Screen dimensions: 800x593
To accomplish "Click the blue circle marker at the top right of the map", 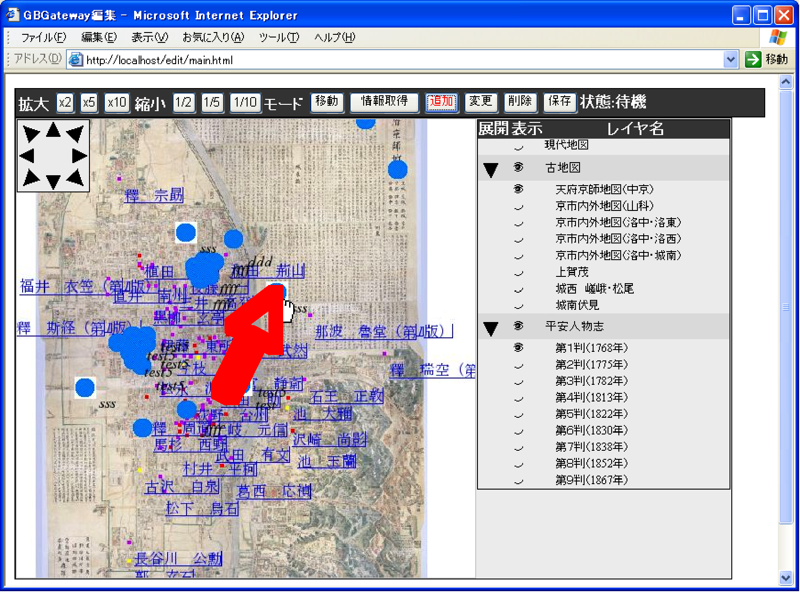I will pos(398,170).
